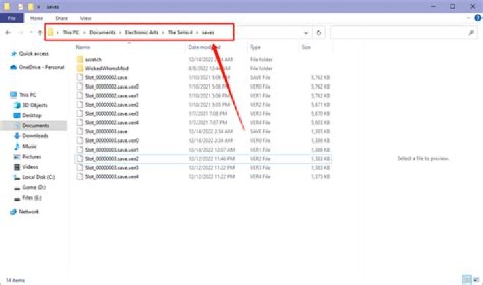Screen dimensions: 483x285
Task: Click the Up one level arrow
Action: point(38,32)
